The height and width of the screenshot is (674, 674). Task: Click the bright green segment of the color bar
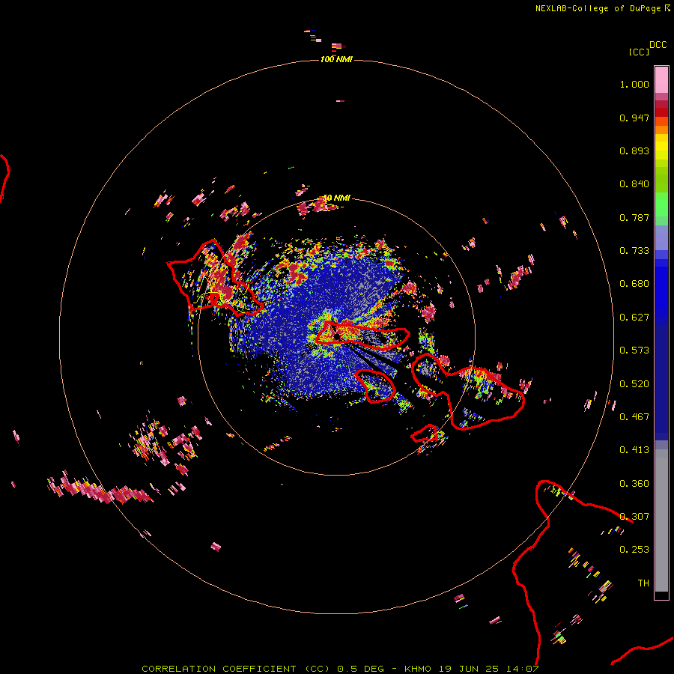pyautogui.click(x=661, y=204)
